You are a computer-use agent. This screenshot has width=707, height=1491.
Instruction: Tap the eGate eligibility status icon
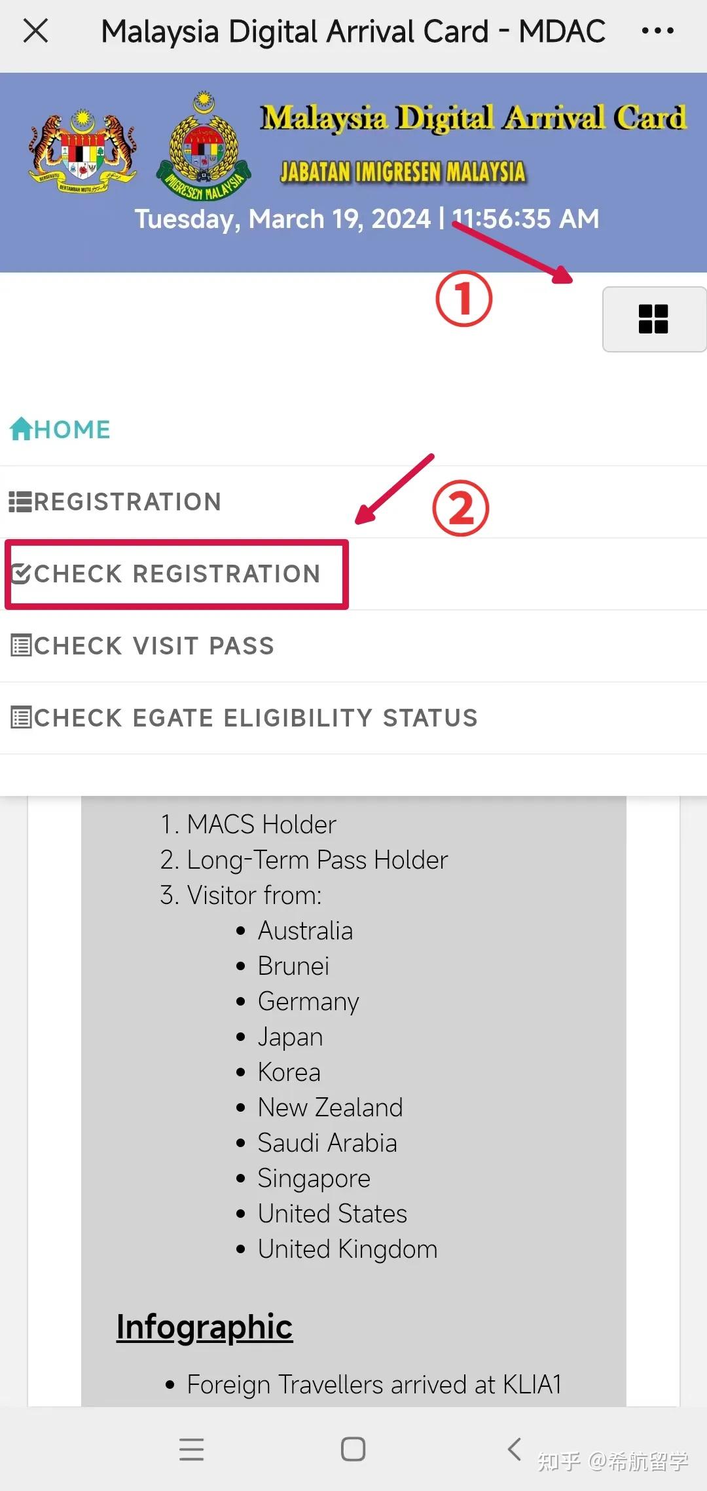[20, 718]
